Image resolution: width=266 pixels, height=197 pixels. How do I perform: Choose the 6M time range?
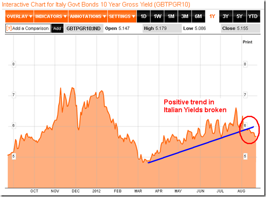click(198, 17)
